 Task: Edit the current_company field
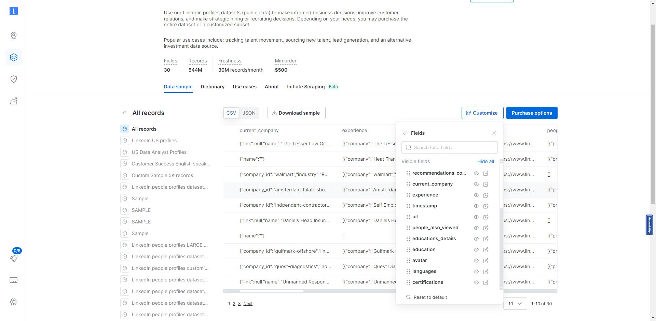click(x=486, y=184)
